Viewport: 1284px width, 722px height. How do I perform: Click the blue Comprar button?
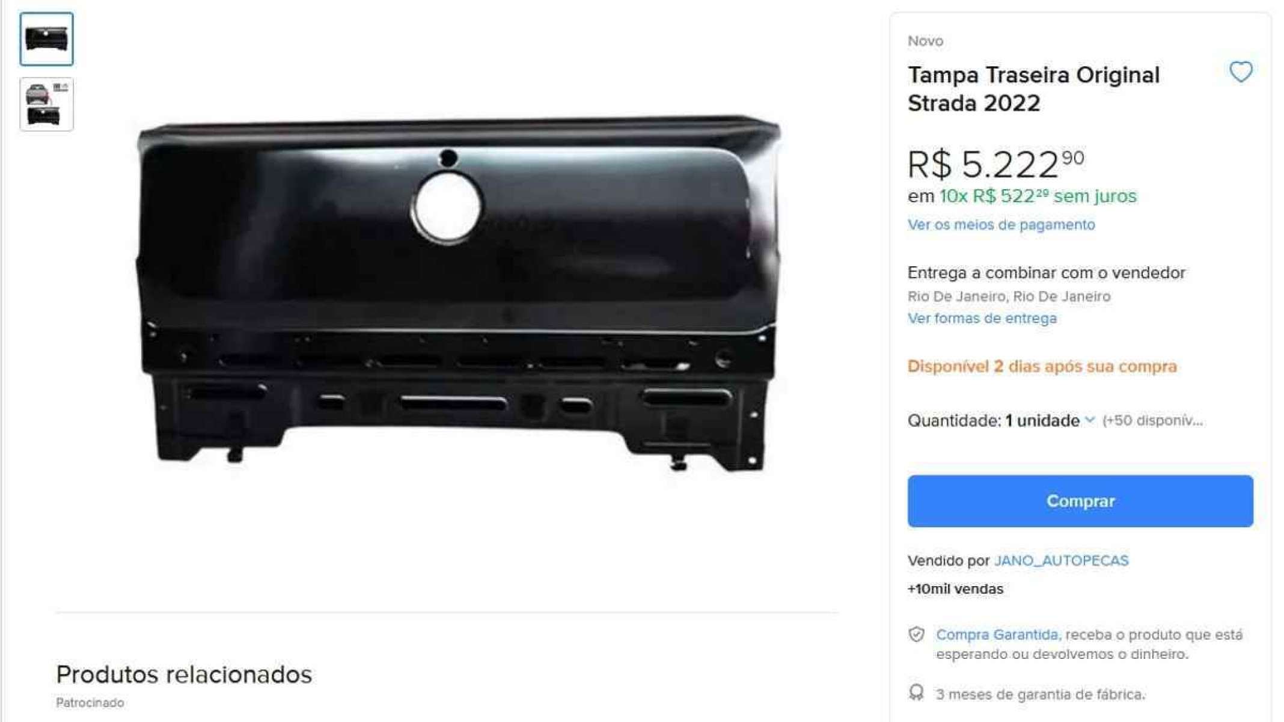[1080, 501]
